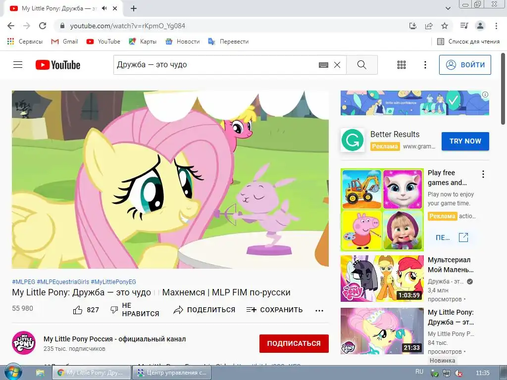The width and height of the screenshot is (507, 380).
Task: Open the Play free games ad thumbnail
Action: point(382,210)
